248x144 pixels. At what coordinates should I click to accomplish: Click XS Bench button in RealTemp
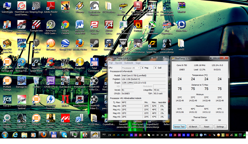click(x=193, y=127)
